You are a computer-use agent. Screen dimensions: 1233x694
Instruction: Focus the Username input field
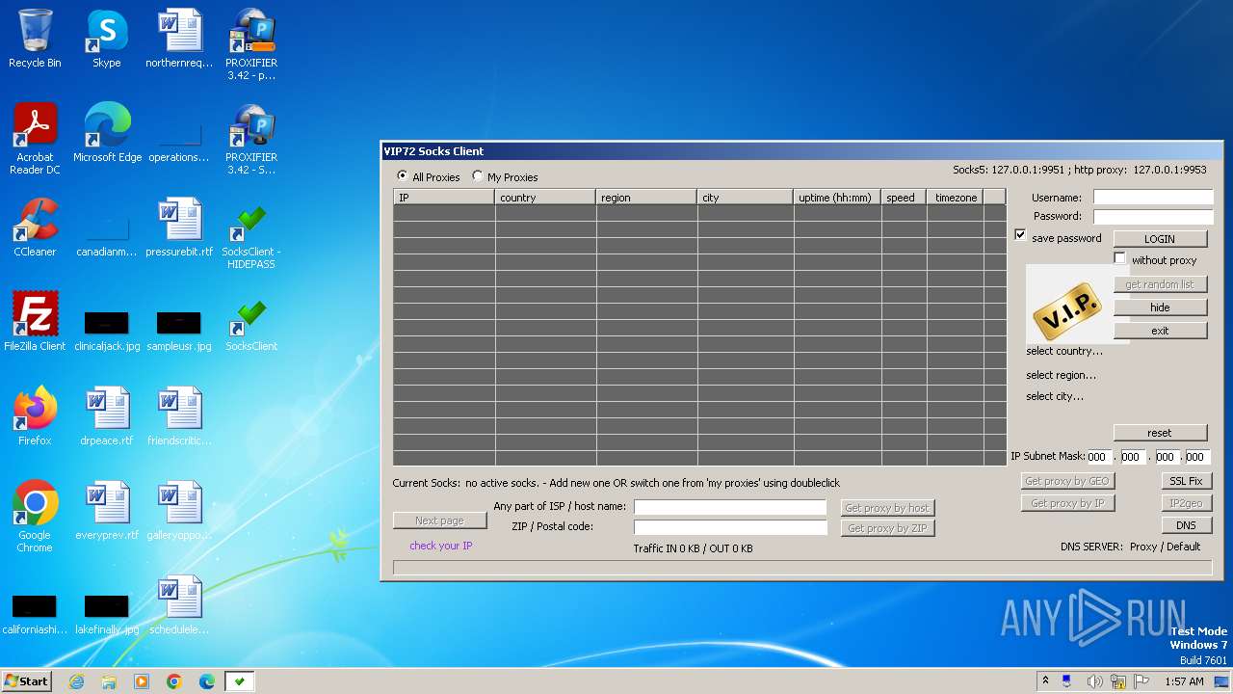[x=1153, y=198]
